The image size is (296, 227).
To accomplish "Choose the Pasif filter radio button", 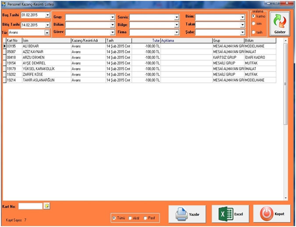I will [x=146, y=218].
